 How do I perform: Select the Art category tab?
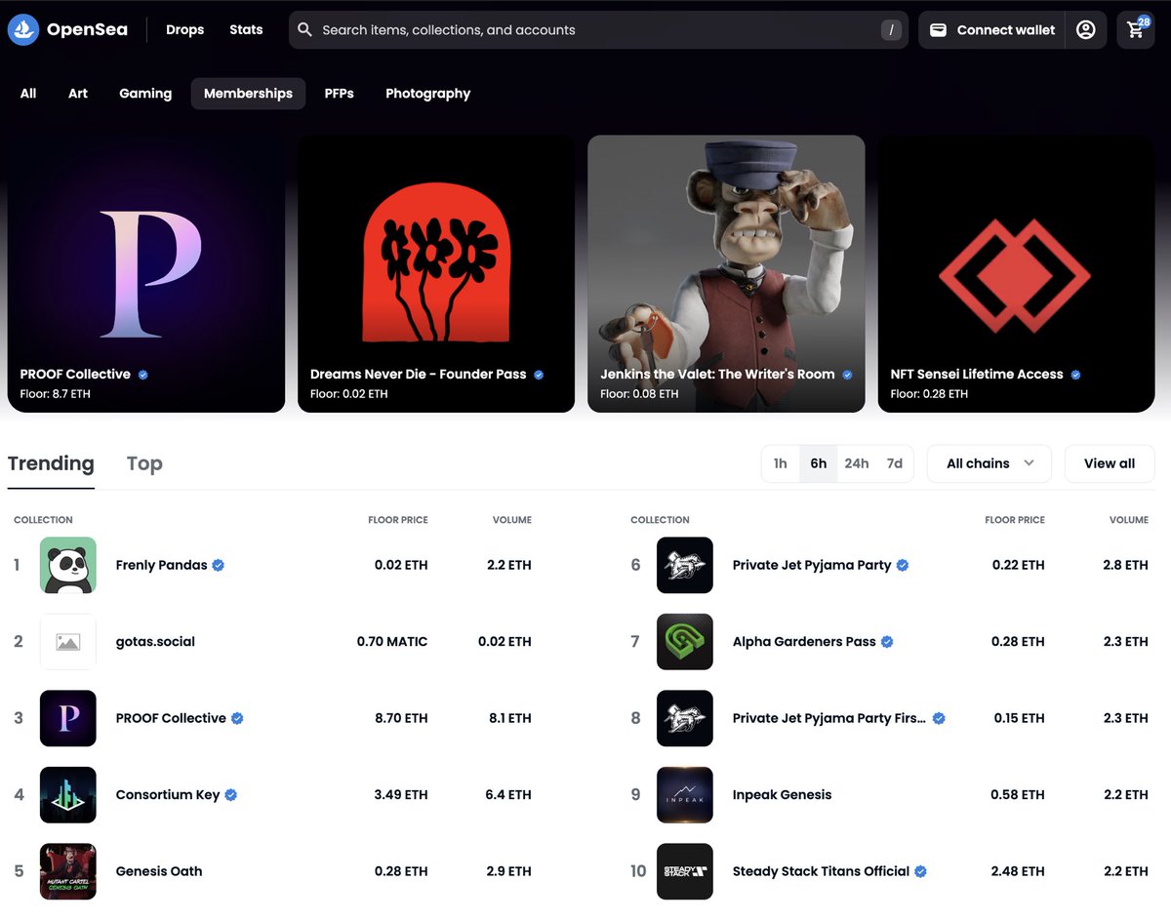pyautogui.click(x=78, y=94)
